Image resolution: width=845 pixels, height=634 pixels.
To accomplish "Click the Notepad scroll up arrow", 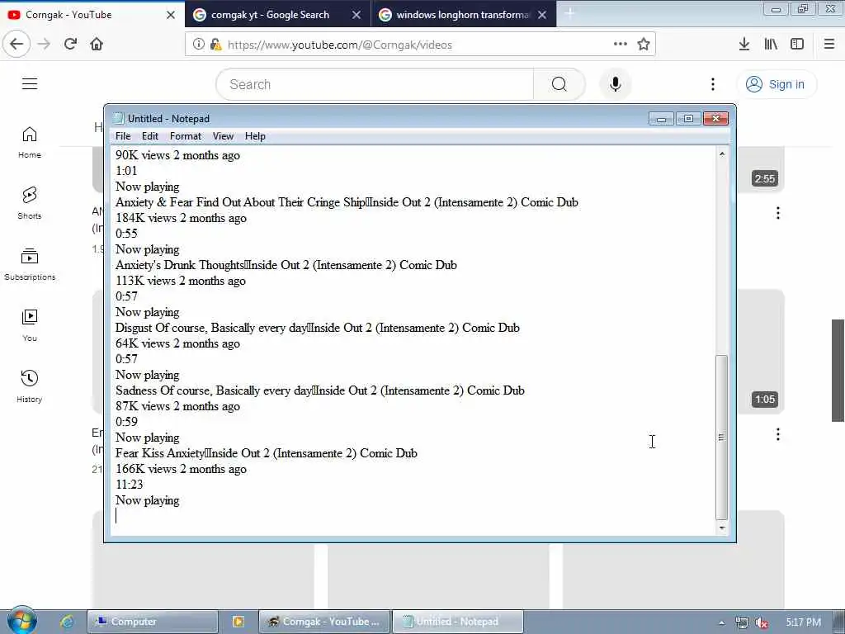I will pos(721,154).
